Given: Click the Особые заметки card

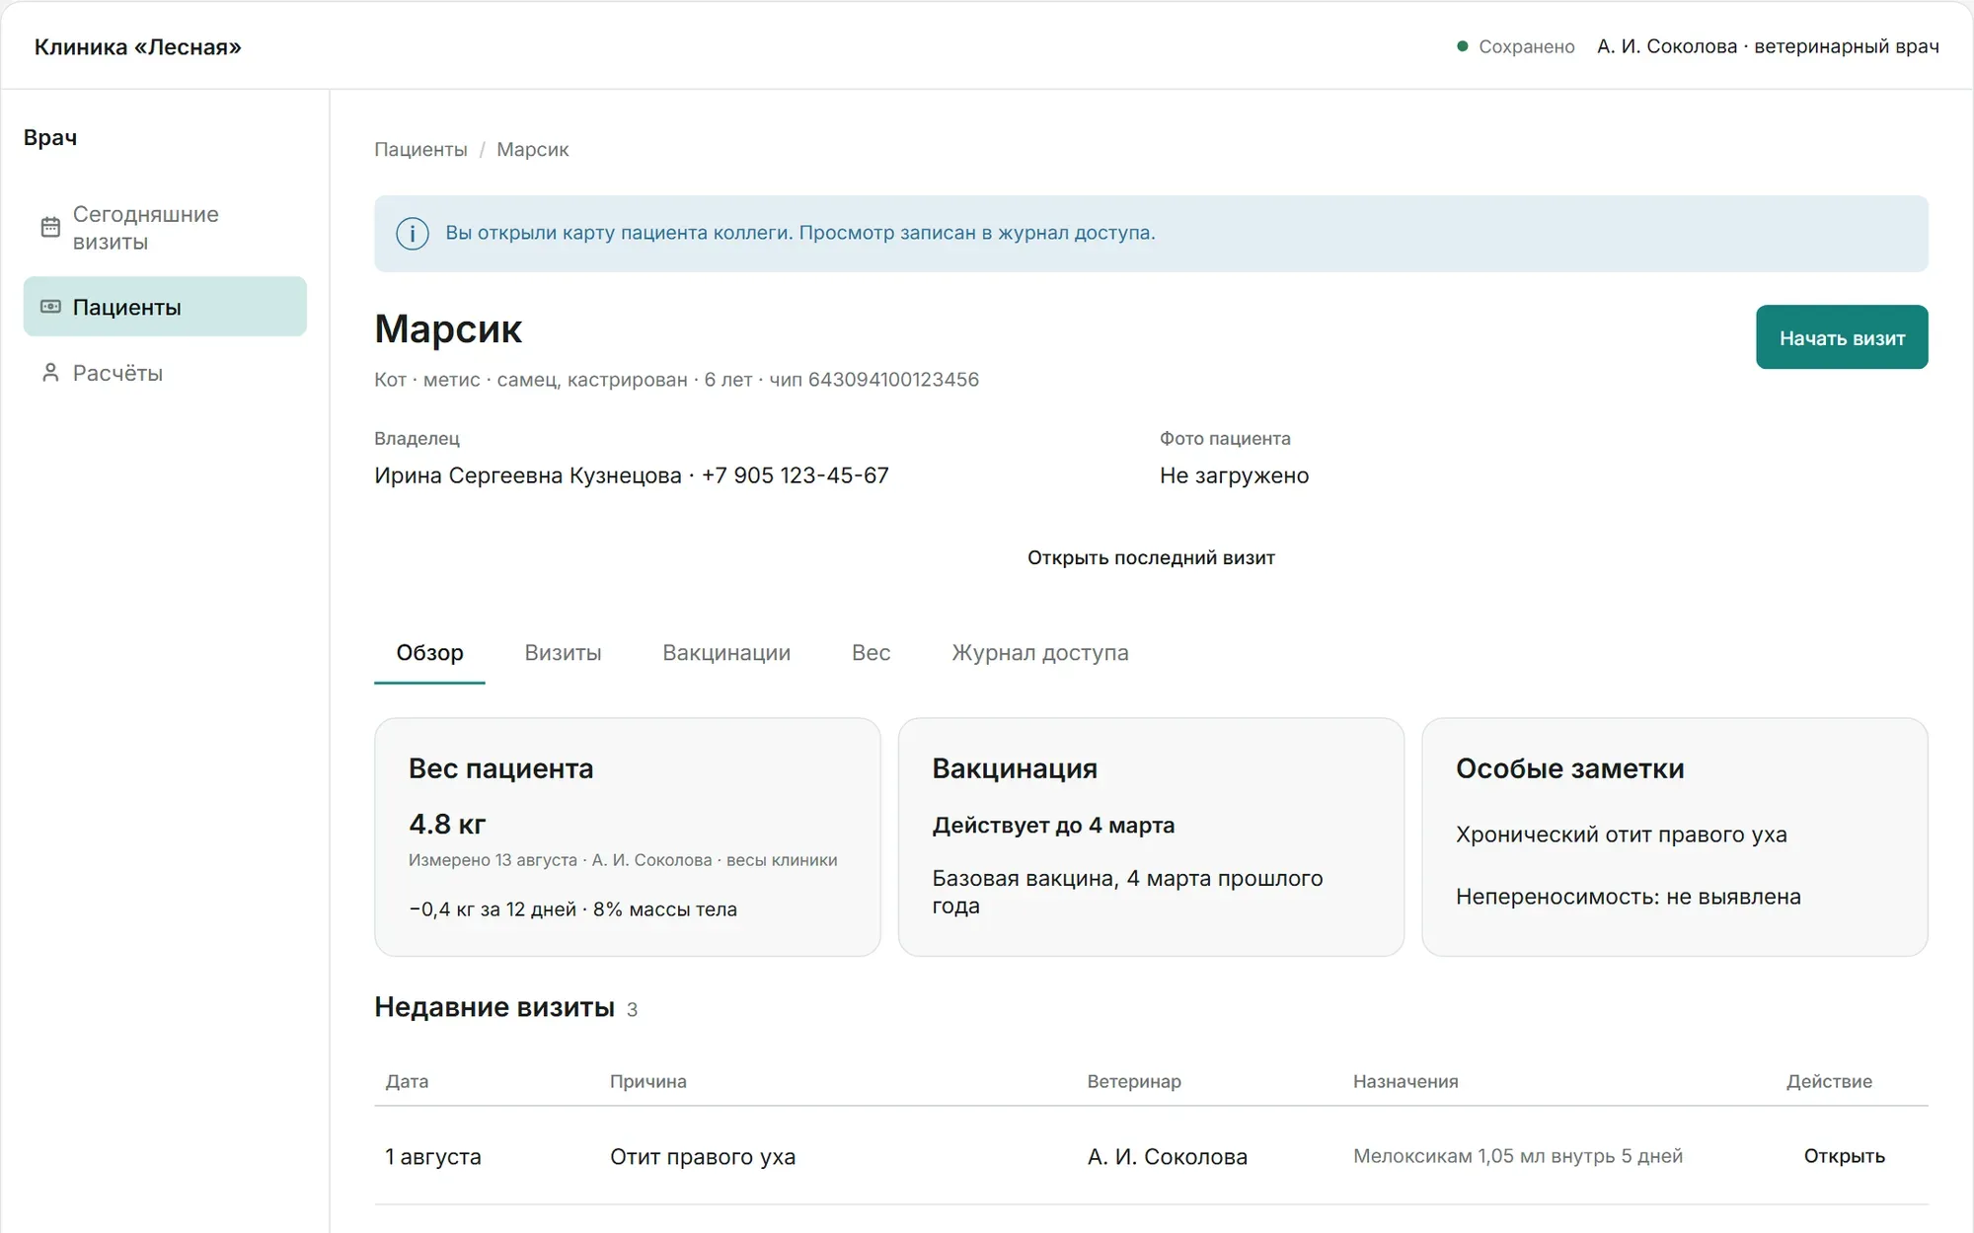Looking at the screenshot, I should pos(1675,836).
